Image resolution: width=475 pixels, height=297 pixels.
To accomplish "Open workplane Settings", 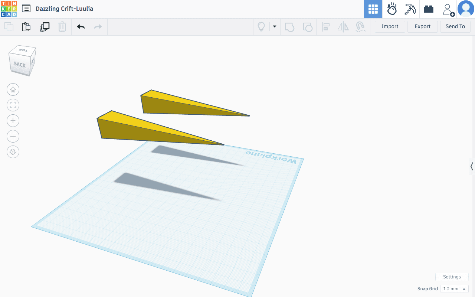I will coord(452,277).
